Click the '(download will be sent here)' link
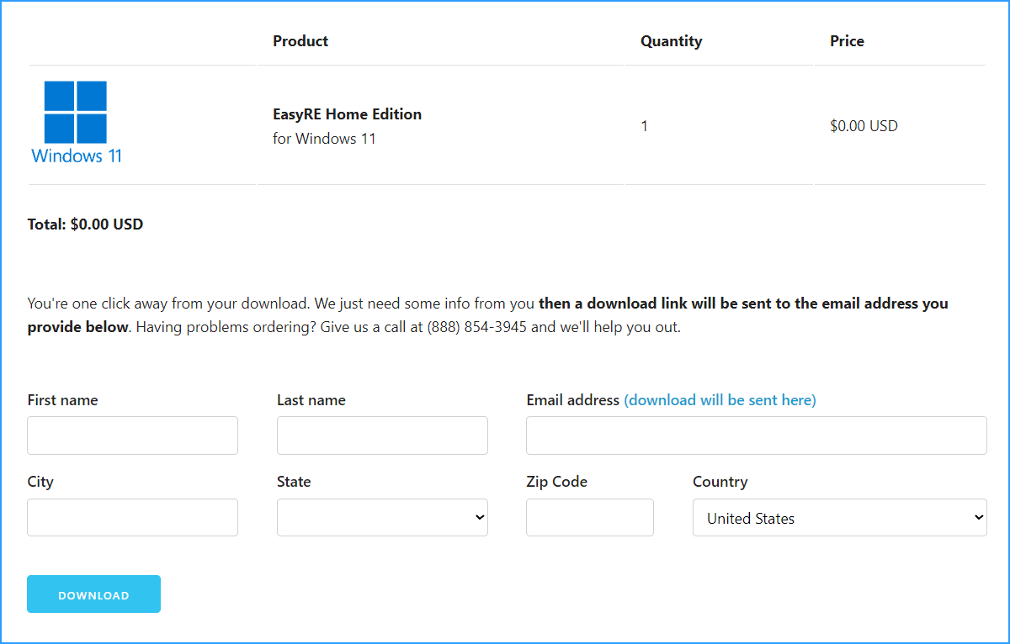This screenshot has width=1010, height=644. (x=720, y=400)
